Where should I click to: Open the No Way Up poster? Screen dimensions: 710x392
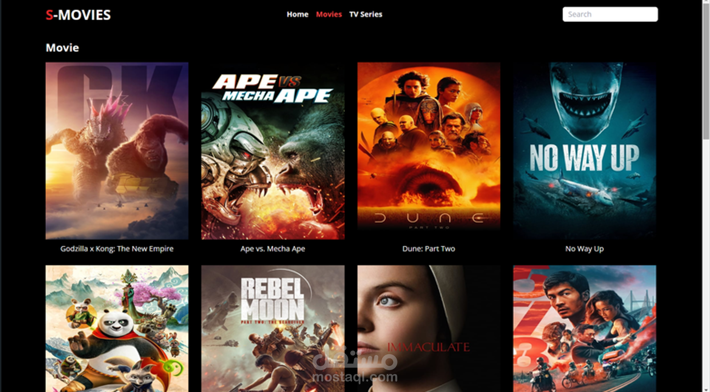(x=585, y=151)
